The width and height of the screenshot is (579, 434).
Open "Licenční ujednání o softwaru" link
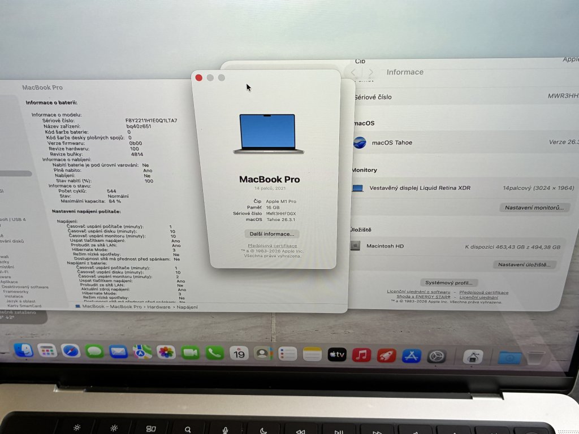point(418,292)
